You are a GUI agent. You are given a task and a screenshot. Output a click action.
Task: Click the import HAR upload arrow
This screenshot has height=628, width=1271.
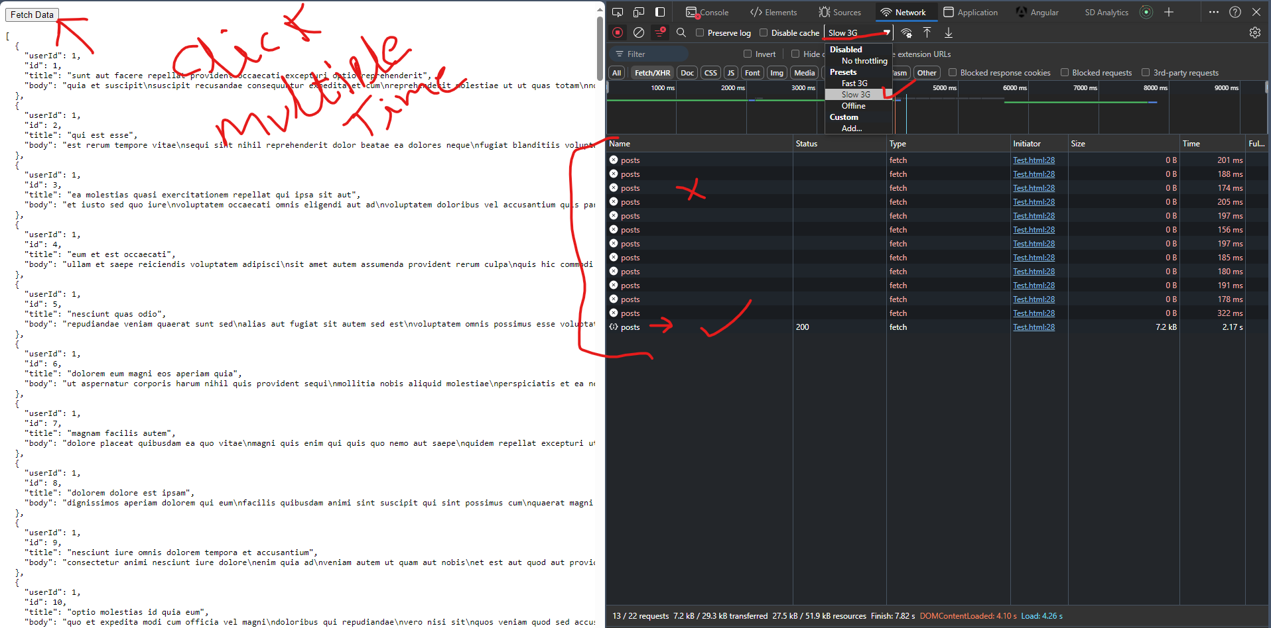point(927,32)
